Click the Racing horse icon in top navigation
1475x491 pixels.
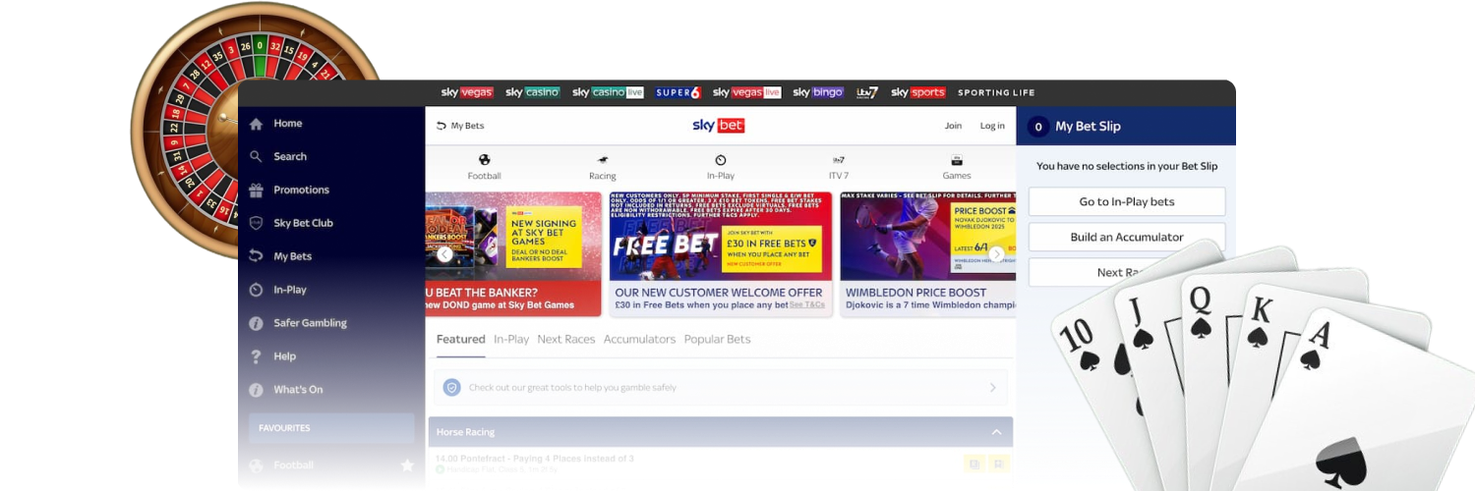click(603, 160)
